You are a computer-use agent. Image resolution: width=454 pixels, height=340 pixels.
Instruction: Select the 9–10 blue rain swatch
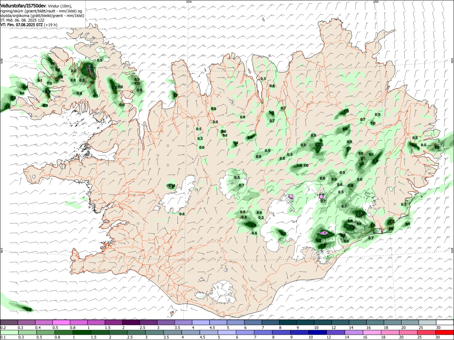tap(299, 333)
